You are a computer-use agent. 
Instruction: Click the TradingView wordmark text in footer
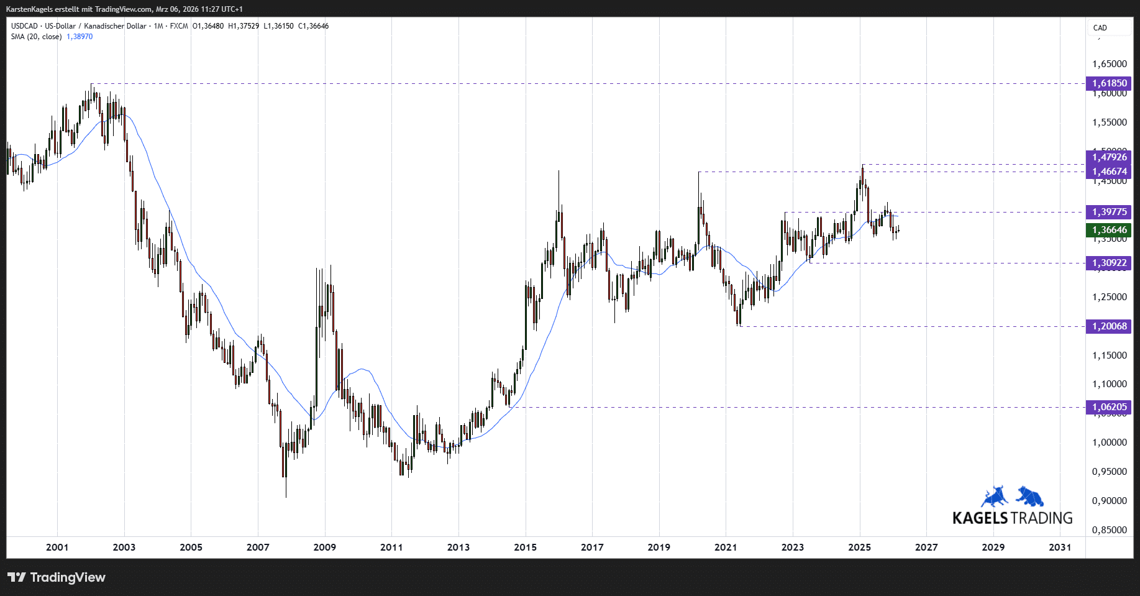pos(68,577)
